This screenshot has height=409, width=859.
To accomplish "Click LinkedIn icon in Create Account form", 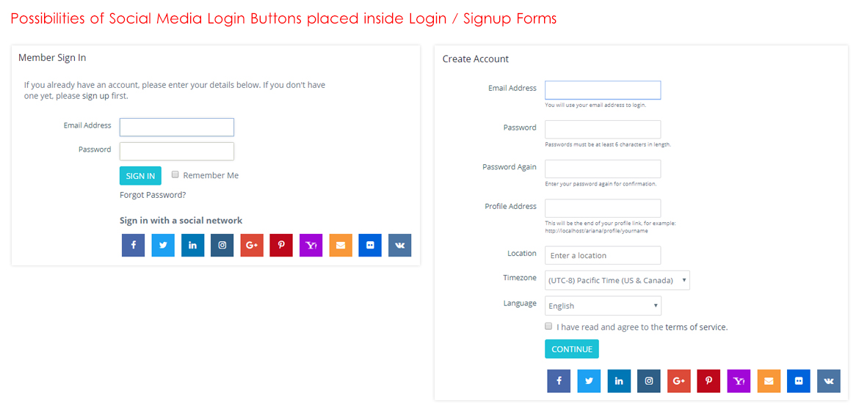I will pos(619,381).
